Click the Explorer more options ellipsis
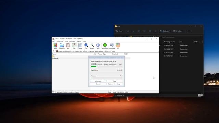This screenshot has height=123, width=219. [x=188, y=31]
